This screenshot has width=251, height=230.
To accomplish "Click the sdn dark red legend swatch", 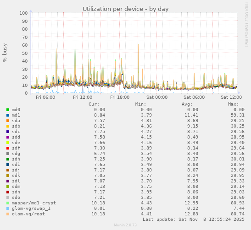I will pyautogui.click(x=8, y=192).
